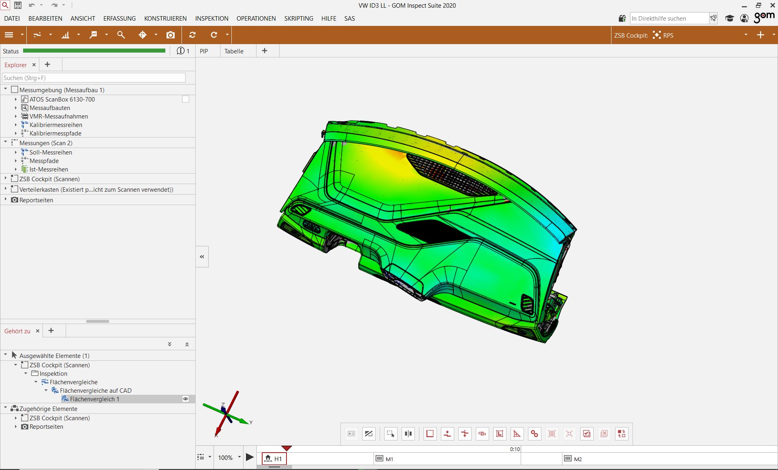Screen dimensions: 778x470
Task: Collapse the left panel with « button
Action: click(202, 257)
